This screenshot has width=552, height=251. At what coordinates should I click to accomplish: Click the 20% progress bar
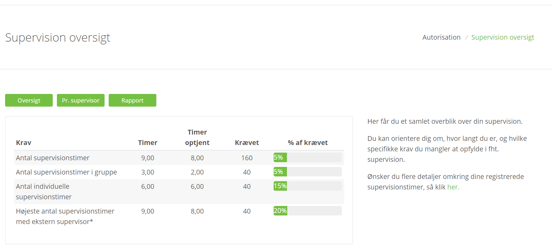[x=307, y=211]
